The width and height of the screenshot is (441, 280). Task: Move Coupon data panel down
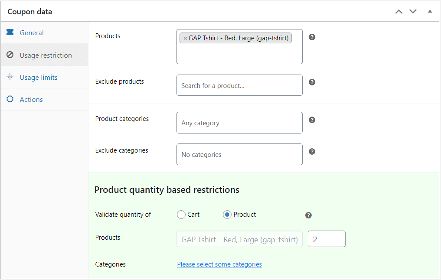coord(413,12)
